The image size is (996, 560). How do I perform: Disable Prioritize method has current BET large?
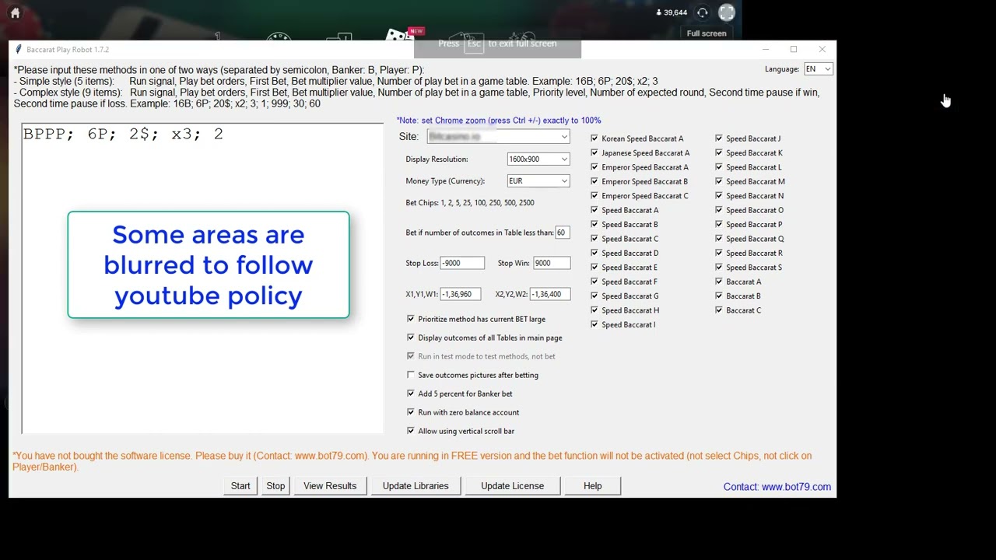point(411,319)
